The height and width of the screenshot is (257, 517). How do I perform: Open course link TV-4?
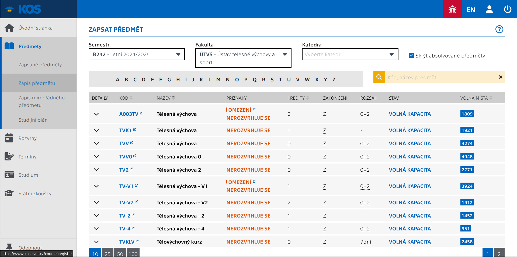pos(125,229)
